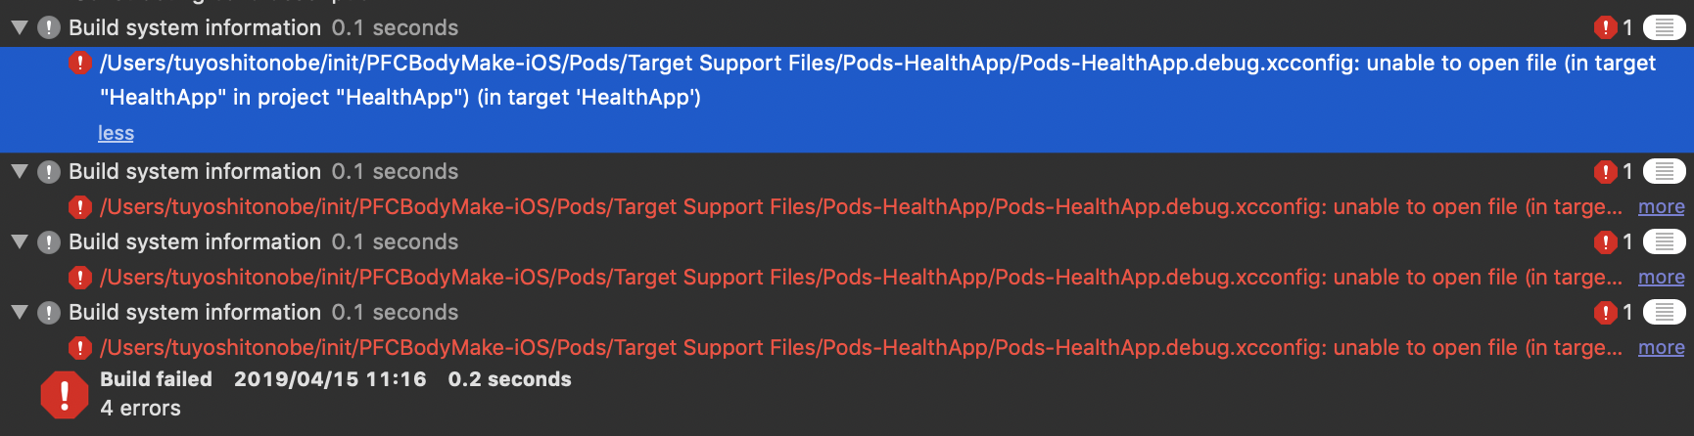Collapse the second Build system information triangle
This screenshot has width=1694, height=436.
pyautogui.click(x=19, y=171)
